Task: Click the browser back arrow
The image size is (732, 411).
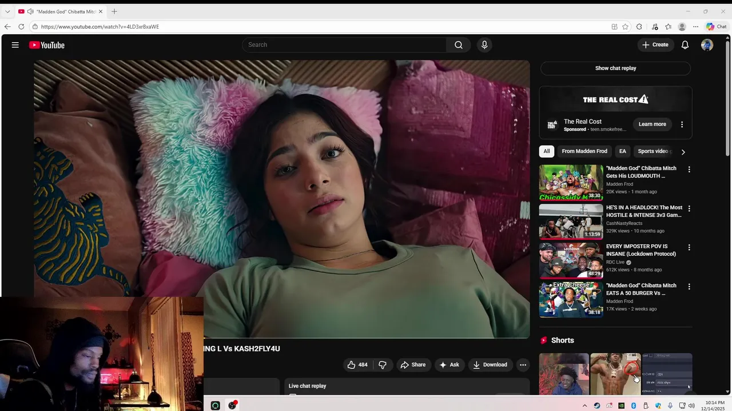Action: 7,27
